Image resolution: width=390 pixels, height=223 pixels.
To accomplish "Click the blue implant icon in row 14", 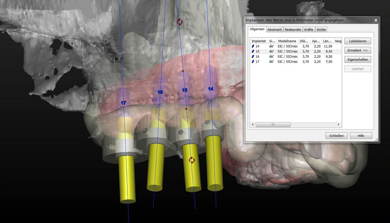I will click(253, 46).
